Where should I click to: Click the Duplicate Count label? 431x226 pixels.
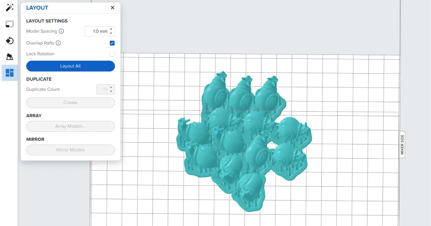tap(43, 89)
